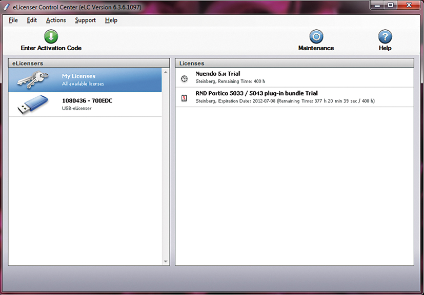Click the 'USB-eLicenser' subtitle text
The width and height of the screenshot is (424, 295).
point(77,109)
